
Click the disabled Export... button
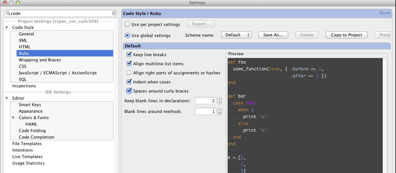point(201,24)
